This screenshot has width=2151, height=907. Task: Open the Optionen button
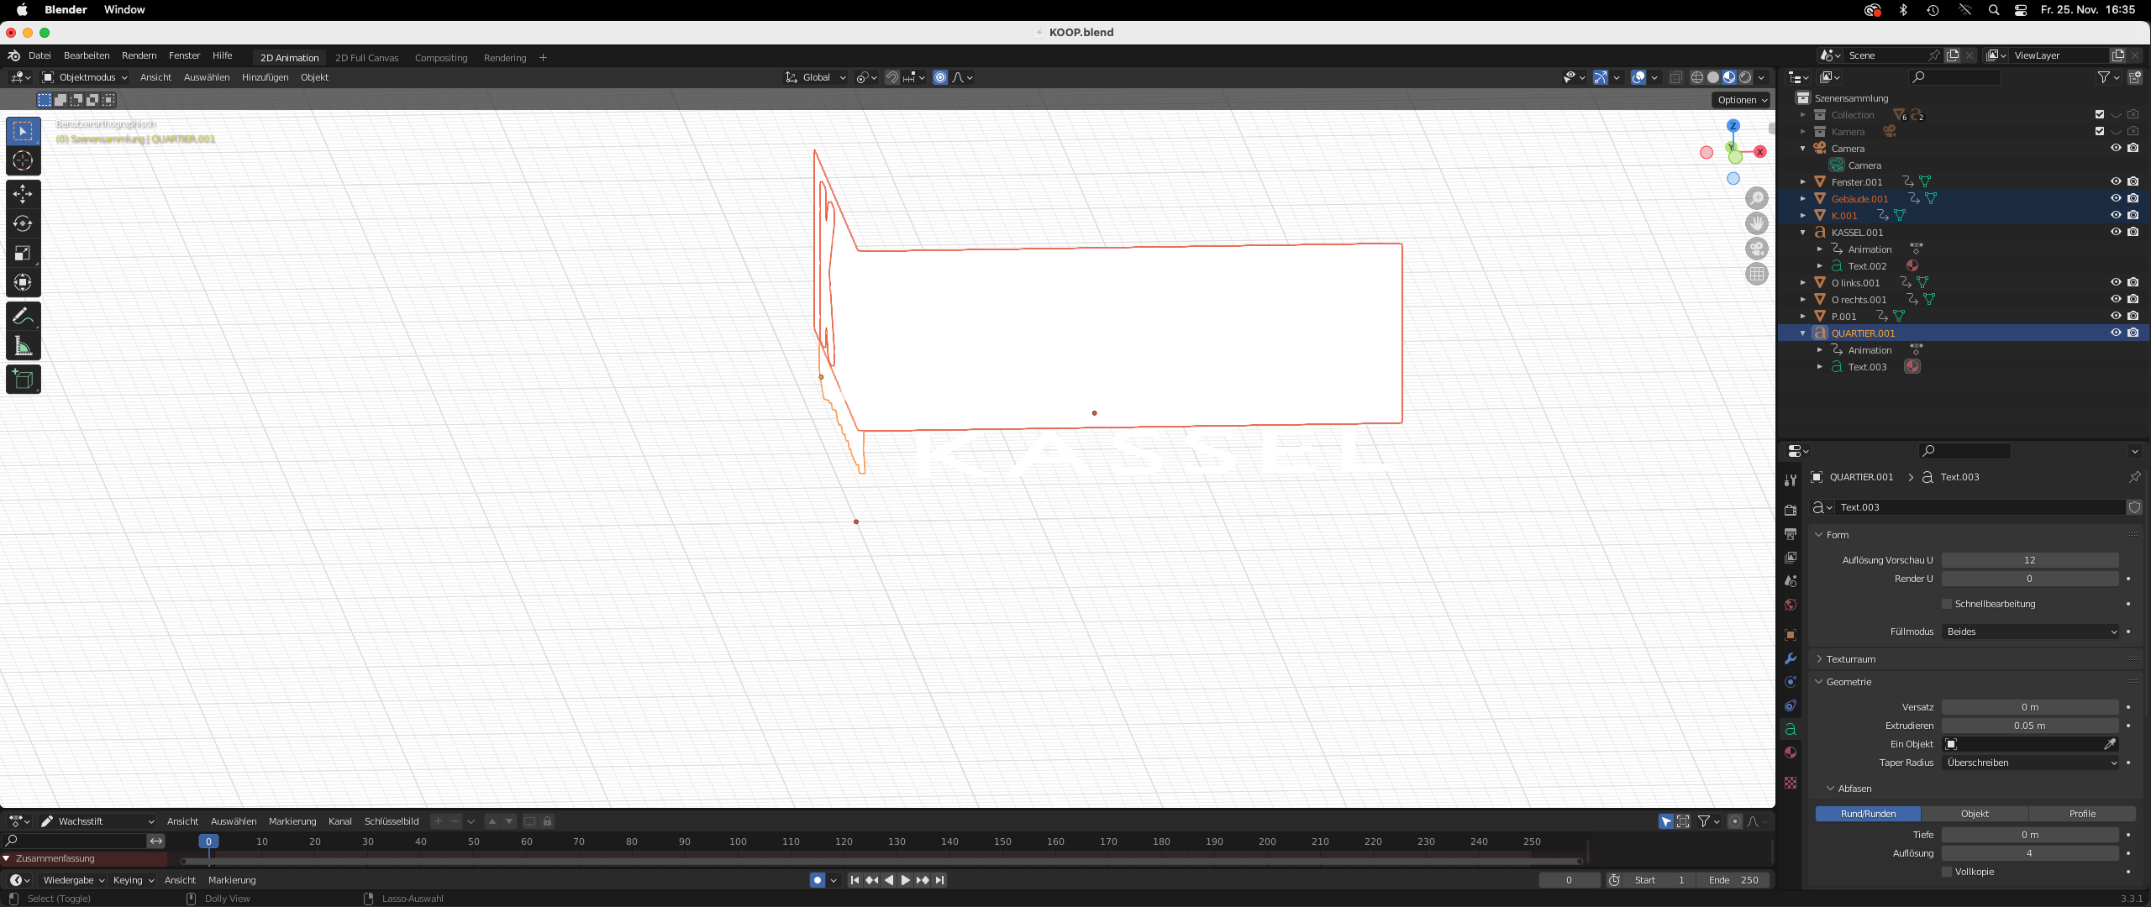(1742, 100)
